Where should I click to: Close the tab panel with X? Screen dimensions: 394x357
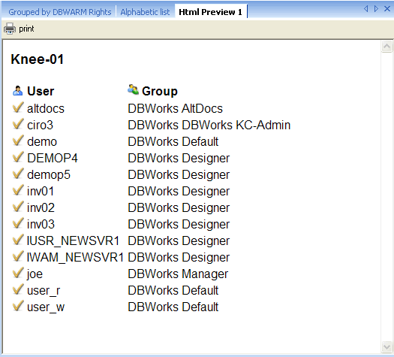(x=387, y=8)
